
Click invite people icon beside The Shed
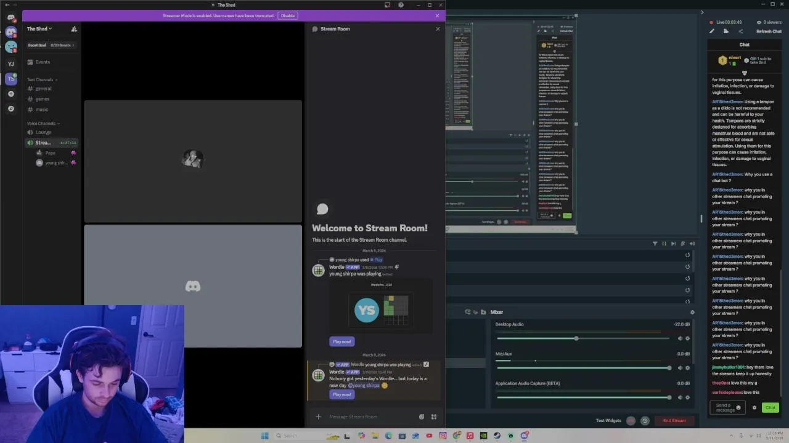(74, 29)
